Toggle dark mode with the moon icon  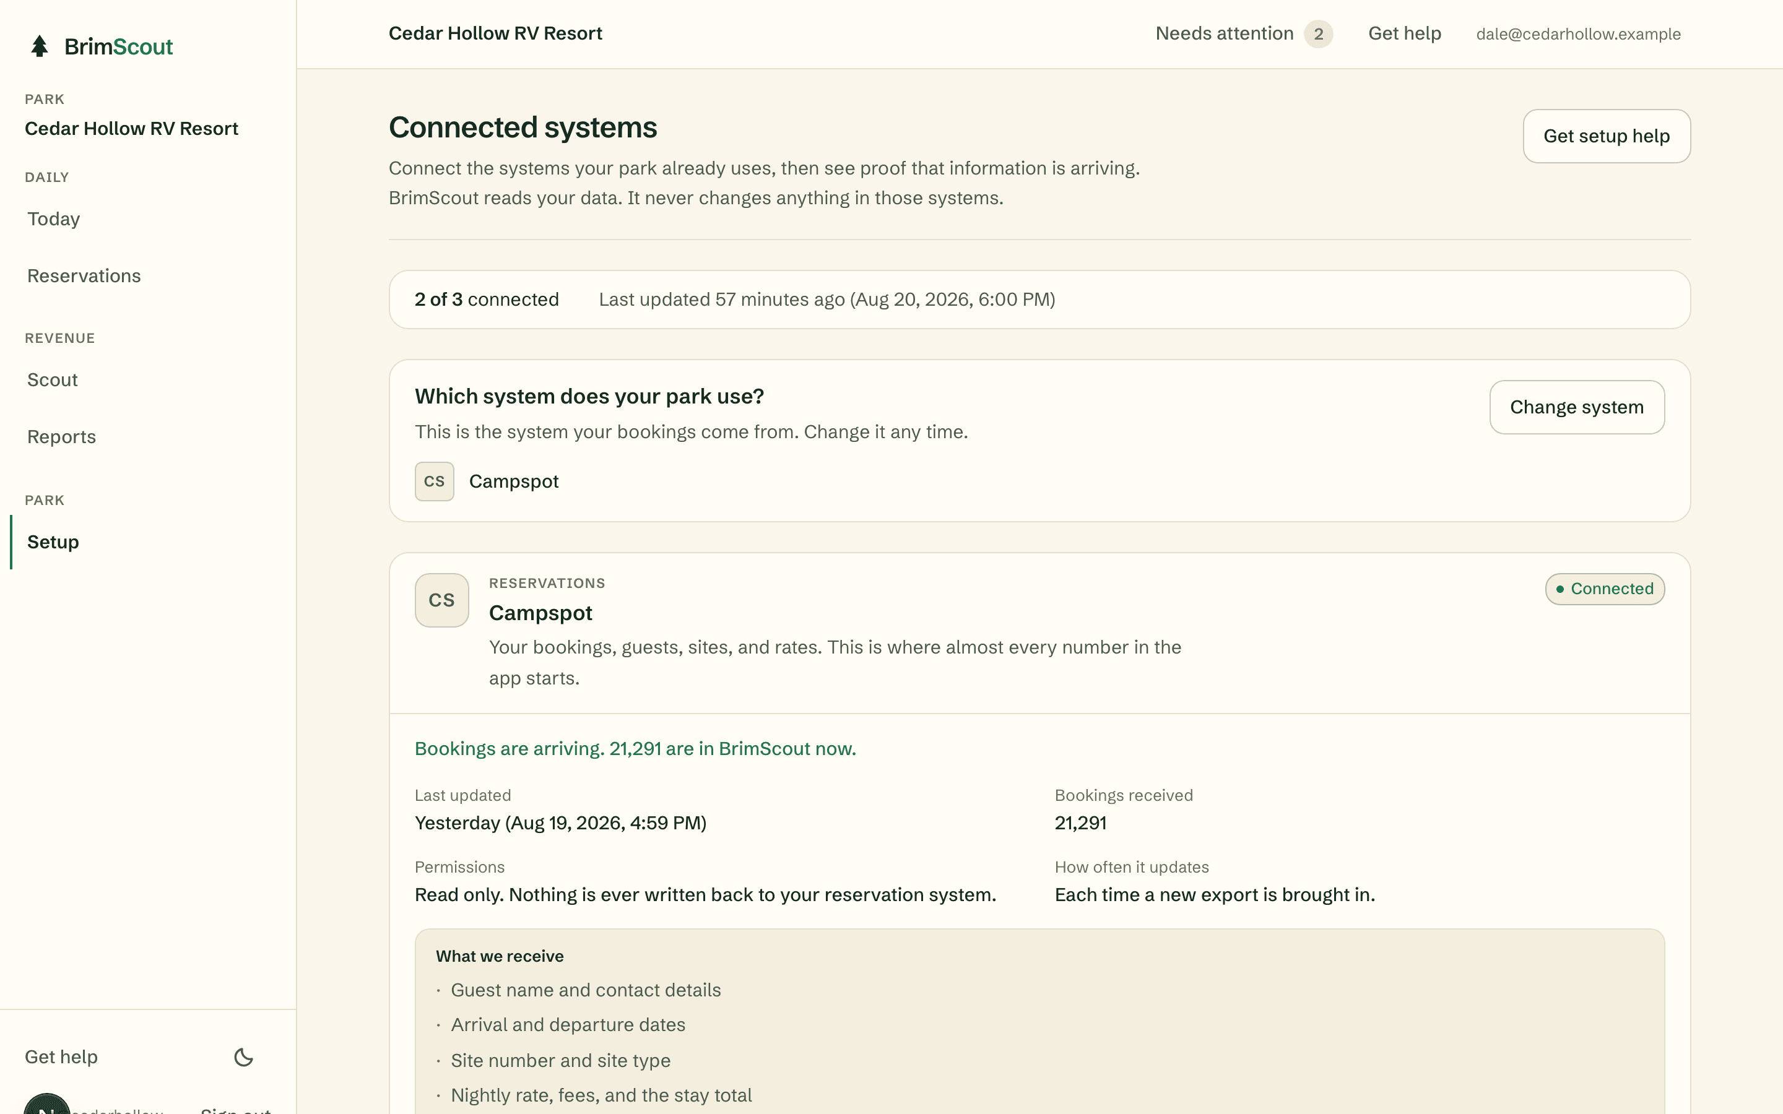coord(243,1057)
